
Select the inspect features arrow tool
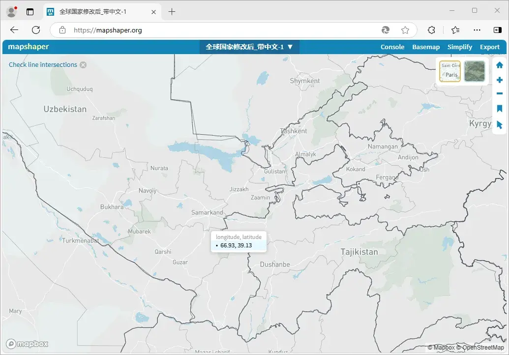click(499, 124)
